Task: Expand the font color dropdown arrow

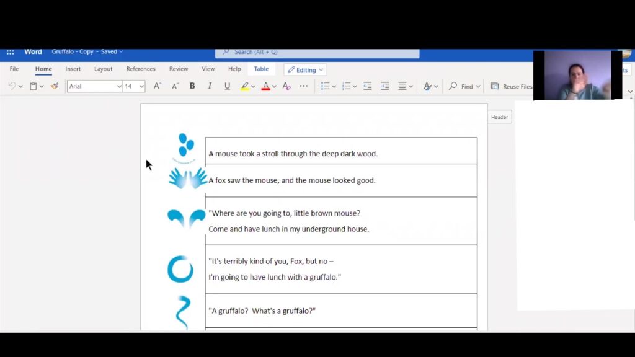Action: click(274, 87)
